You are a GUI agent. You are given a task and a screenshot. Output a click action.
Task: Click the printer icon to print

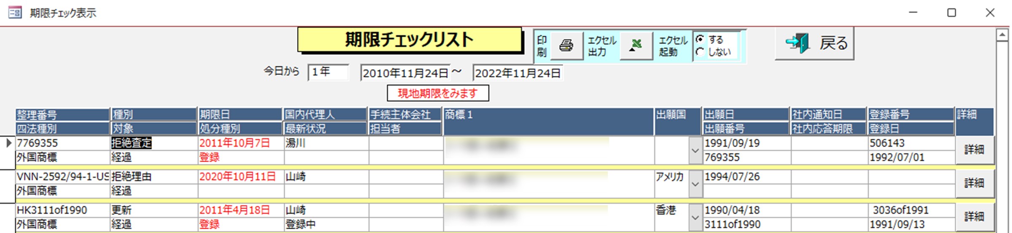click(566, 46)
